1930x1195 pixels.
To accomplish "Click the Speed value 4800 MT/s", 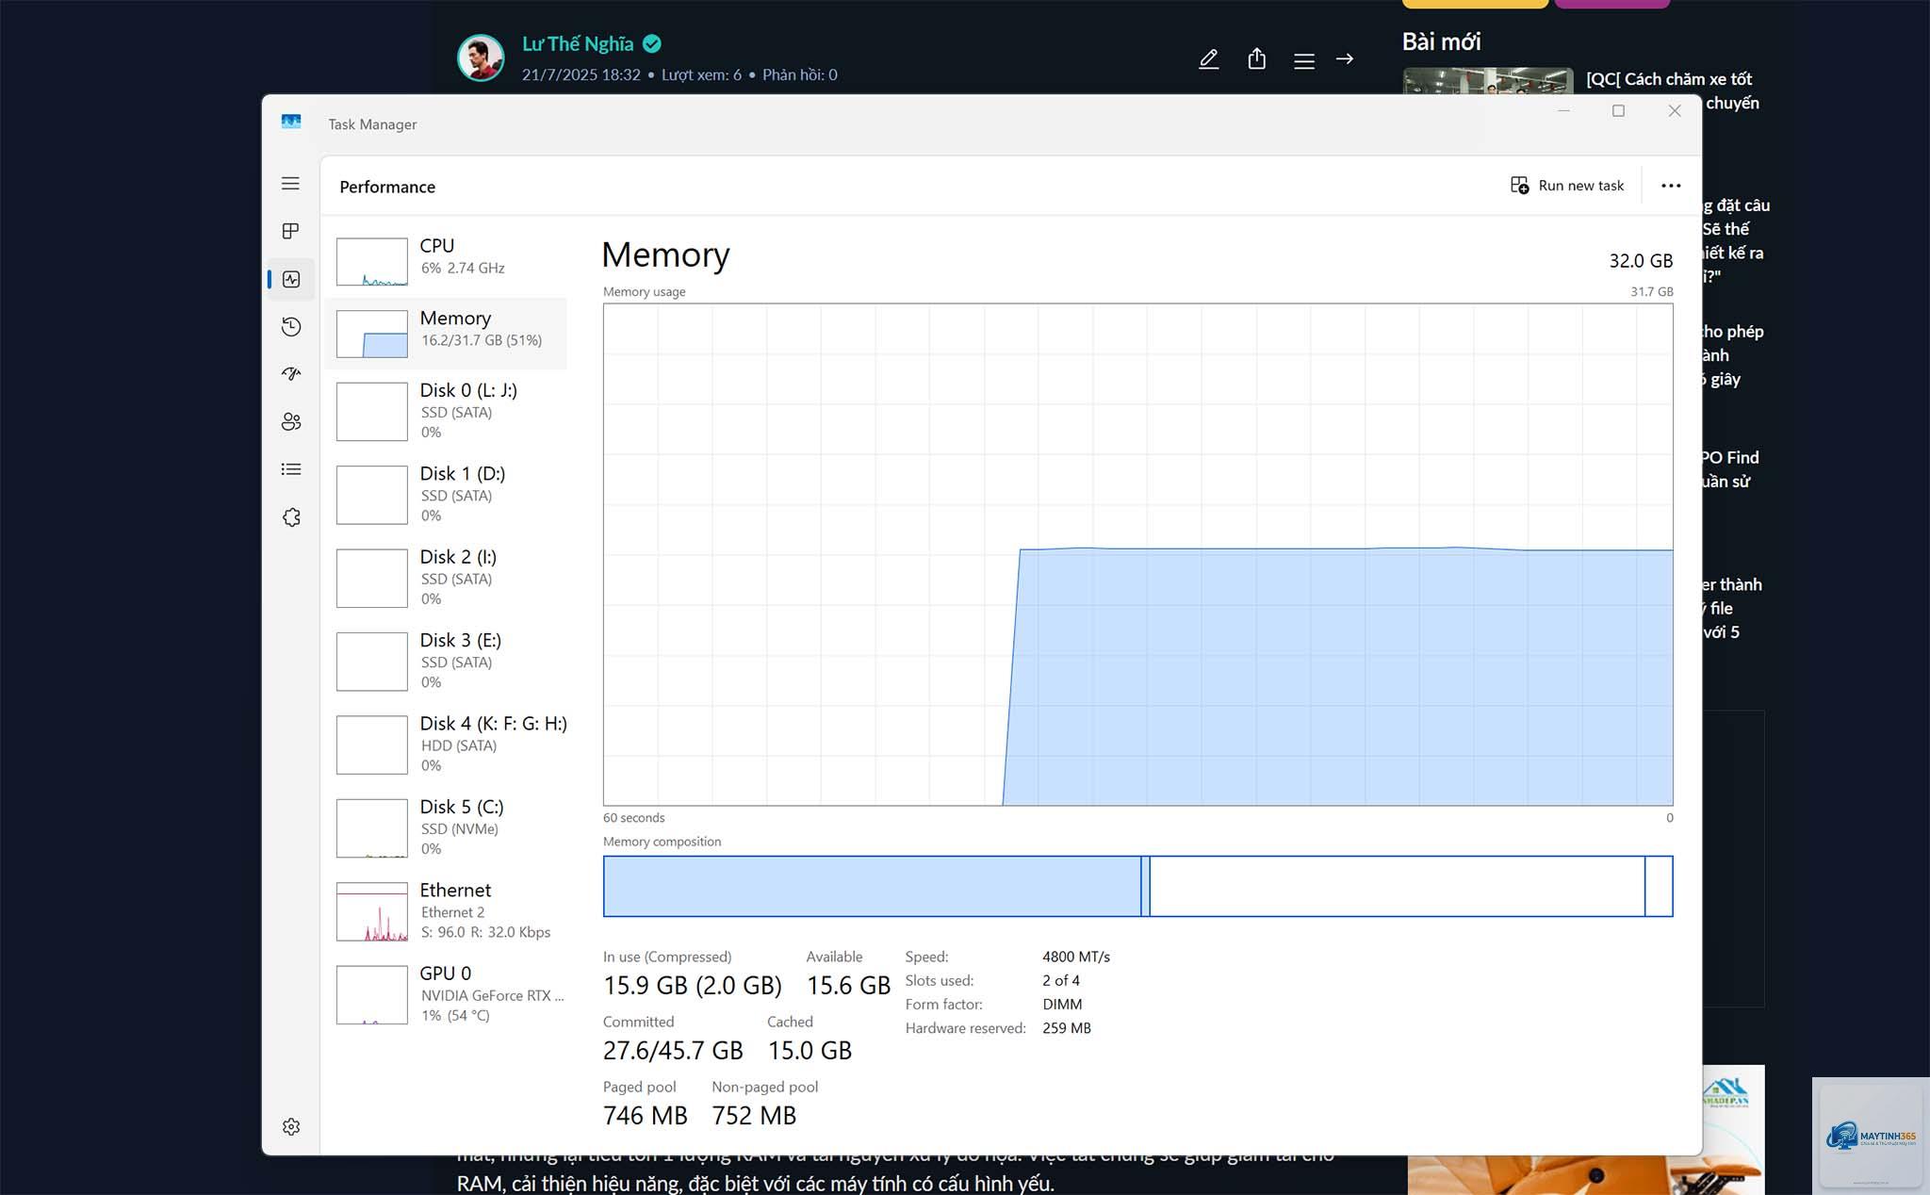I will (x=1076, y=957).
